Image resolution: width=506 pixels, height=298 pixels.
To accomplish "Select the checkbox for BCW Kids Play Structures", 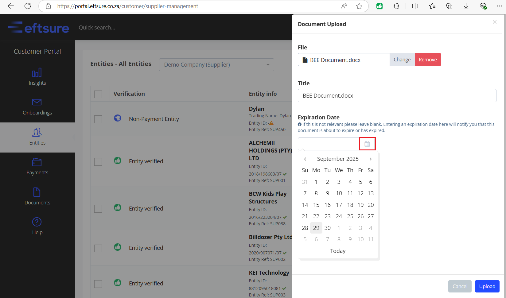I will point(98,209).
